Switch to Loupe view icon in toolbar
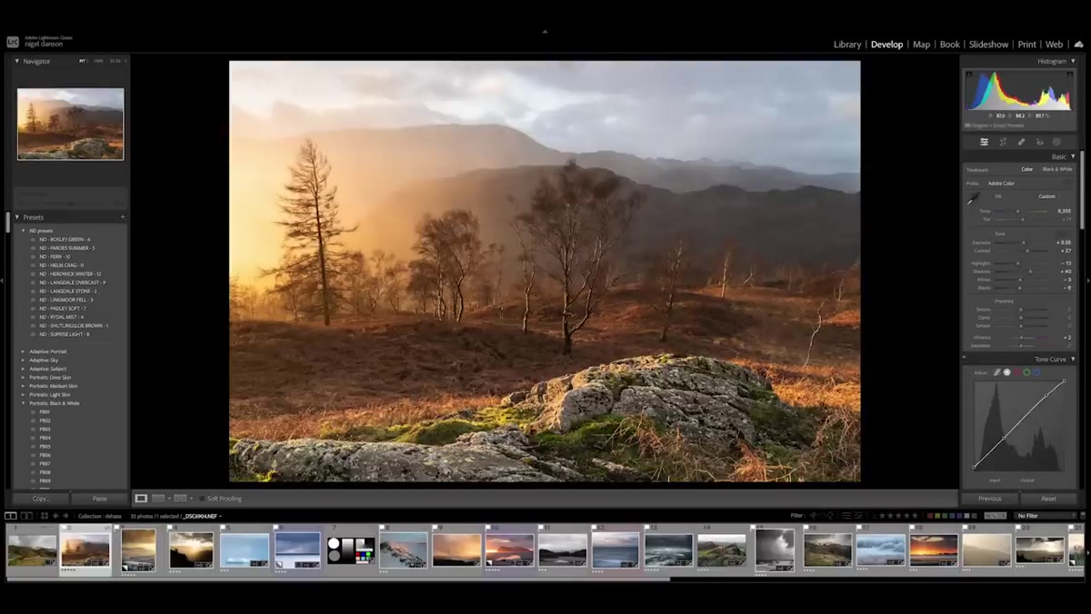Screen dimensions: 1091x614 (141, 498)
